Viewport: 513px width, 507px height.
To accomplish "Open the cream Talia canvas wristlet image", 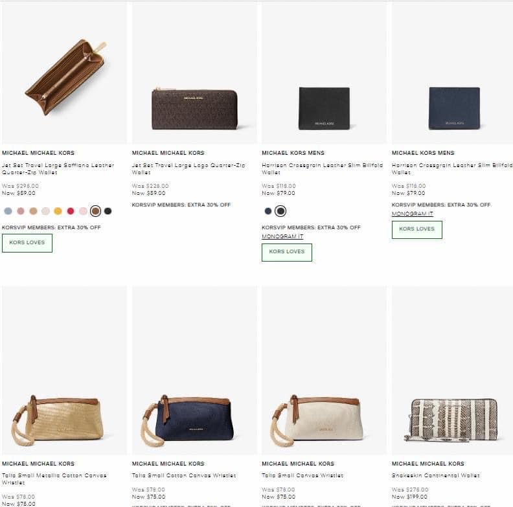I will 324,418.
